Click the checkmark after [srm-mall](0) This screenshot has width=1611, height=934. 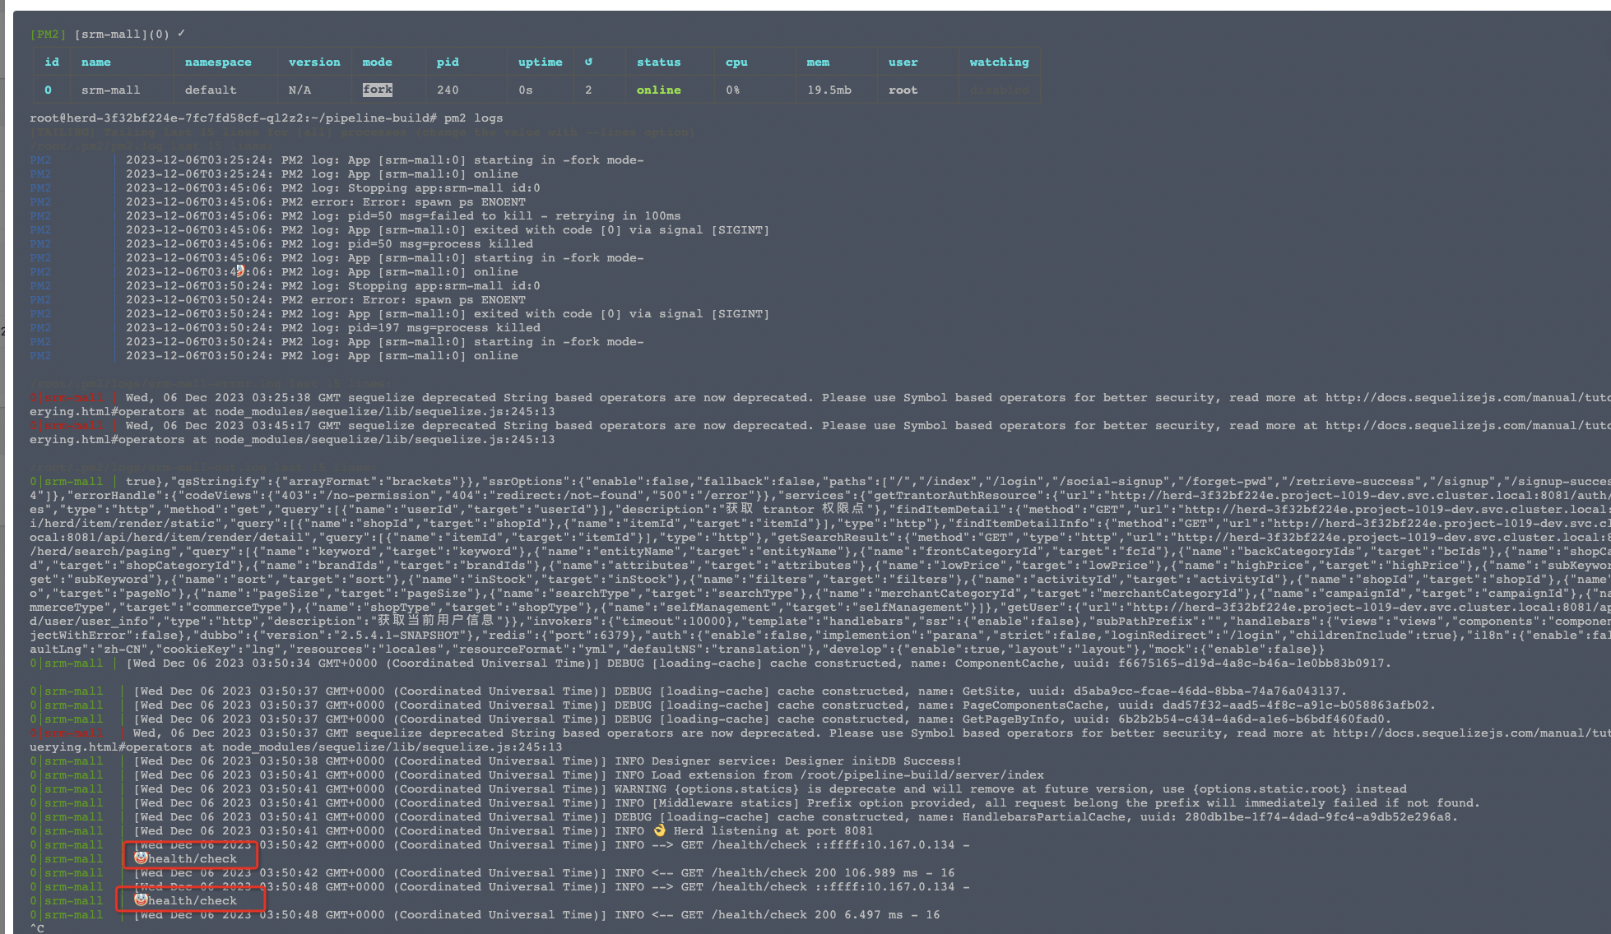point(181,34)
